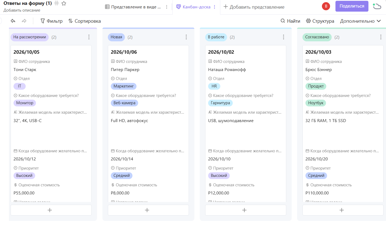This screenshot has width=386, height=229.
Task: Open options for На рассмотрении column
Action: (x=89, y=37)
